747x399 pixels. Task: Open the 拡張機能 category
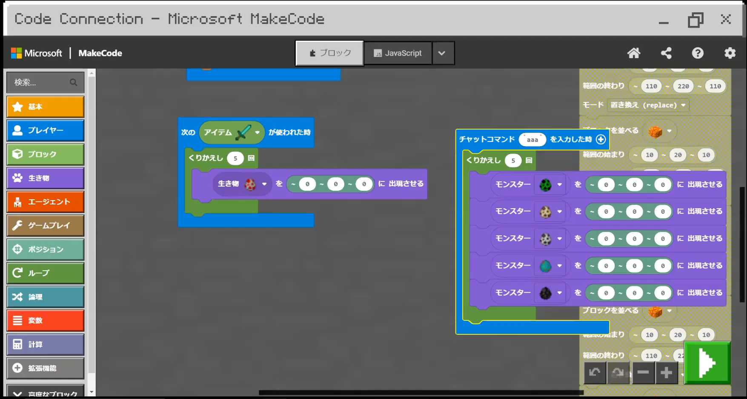46,368
